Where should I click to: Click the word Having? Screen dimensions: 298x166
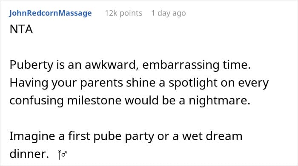tap(29, 83)
